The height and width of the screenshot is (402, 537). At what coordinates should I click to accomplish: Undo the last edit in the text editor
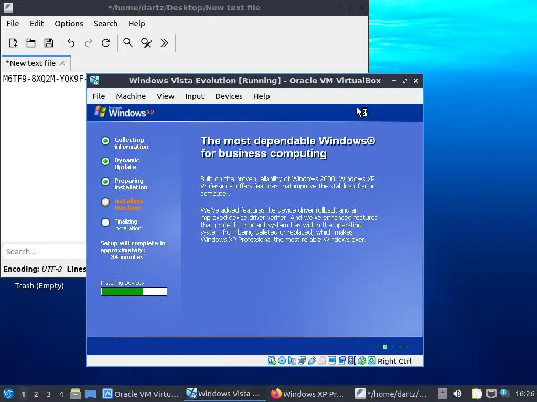[x=71, y=43]
